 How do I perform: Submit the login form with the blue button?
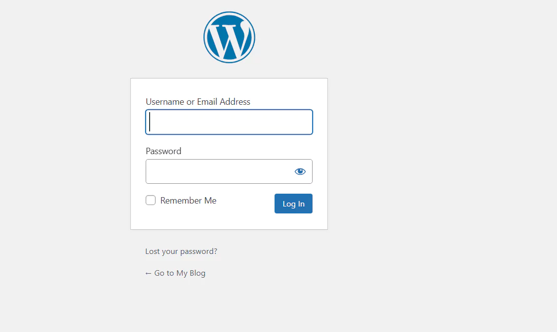(293, 204)
